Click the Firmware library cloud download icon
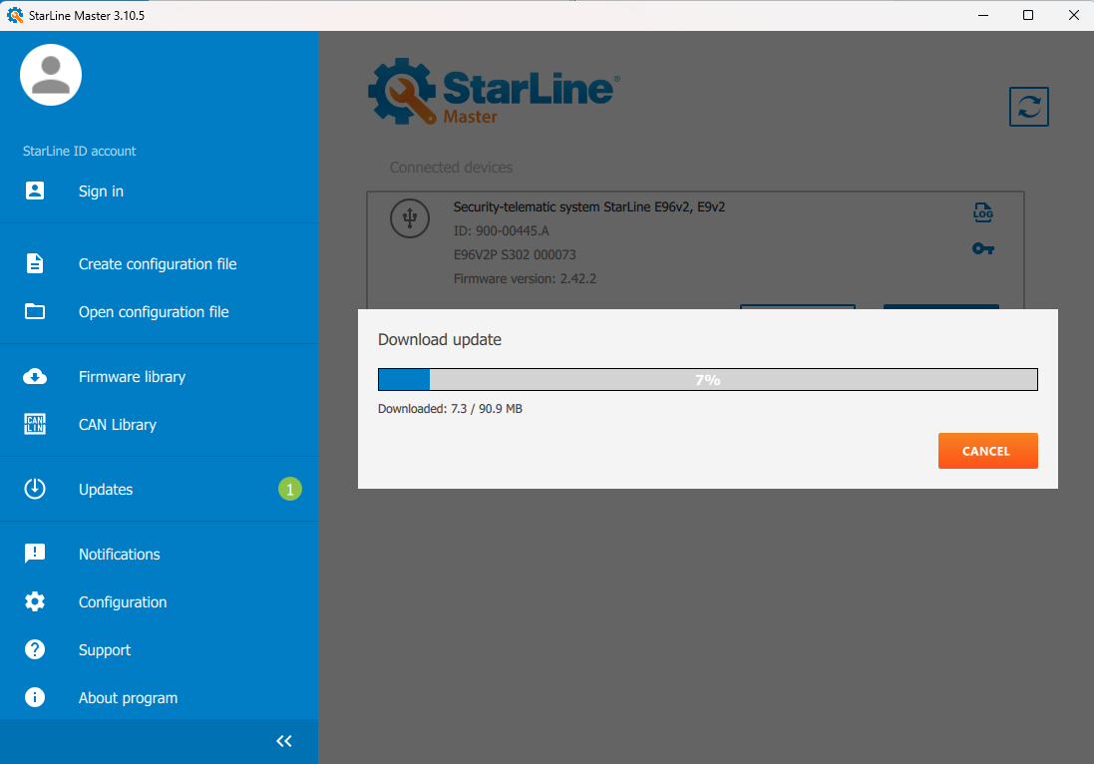The height and width of the screenshot is (764, 1094). tap(35, 377)
